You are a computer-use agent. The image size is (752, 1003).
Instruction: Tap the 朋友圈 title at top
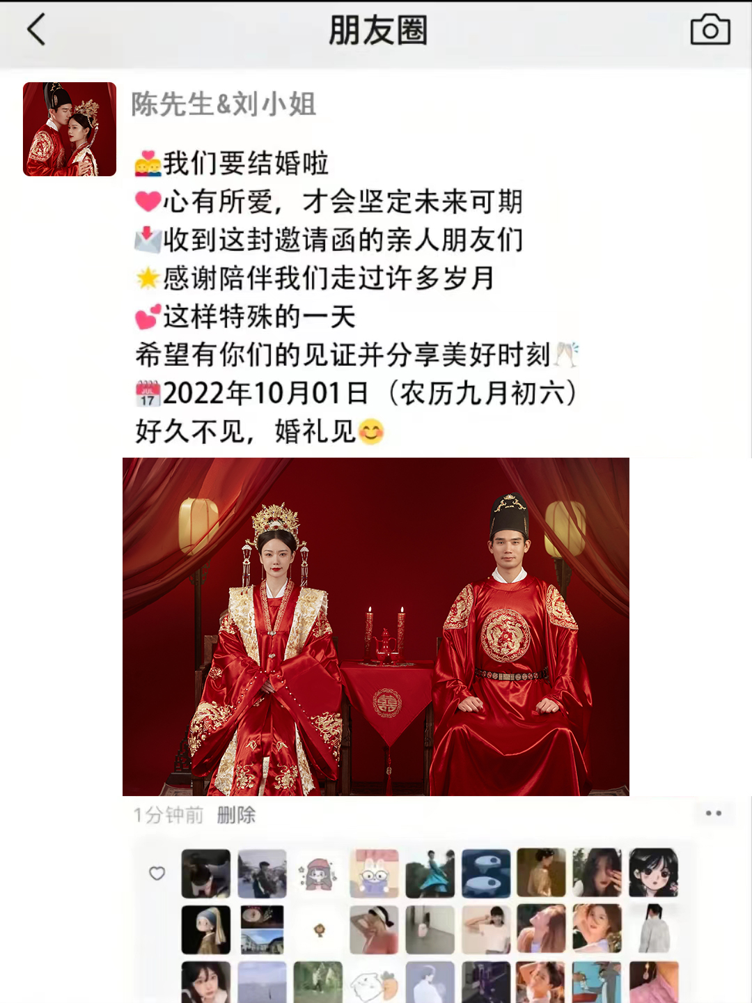[x=377, y=31]
